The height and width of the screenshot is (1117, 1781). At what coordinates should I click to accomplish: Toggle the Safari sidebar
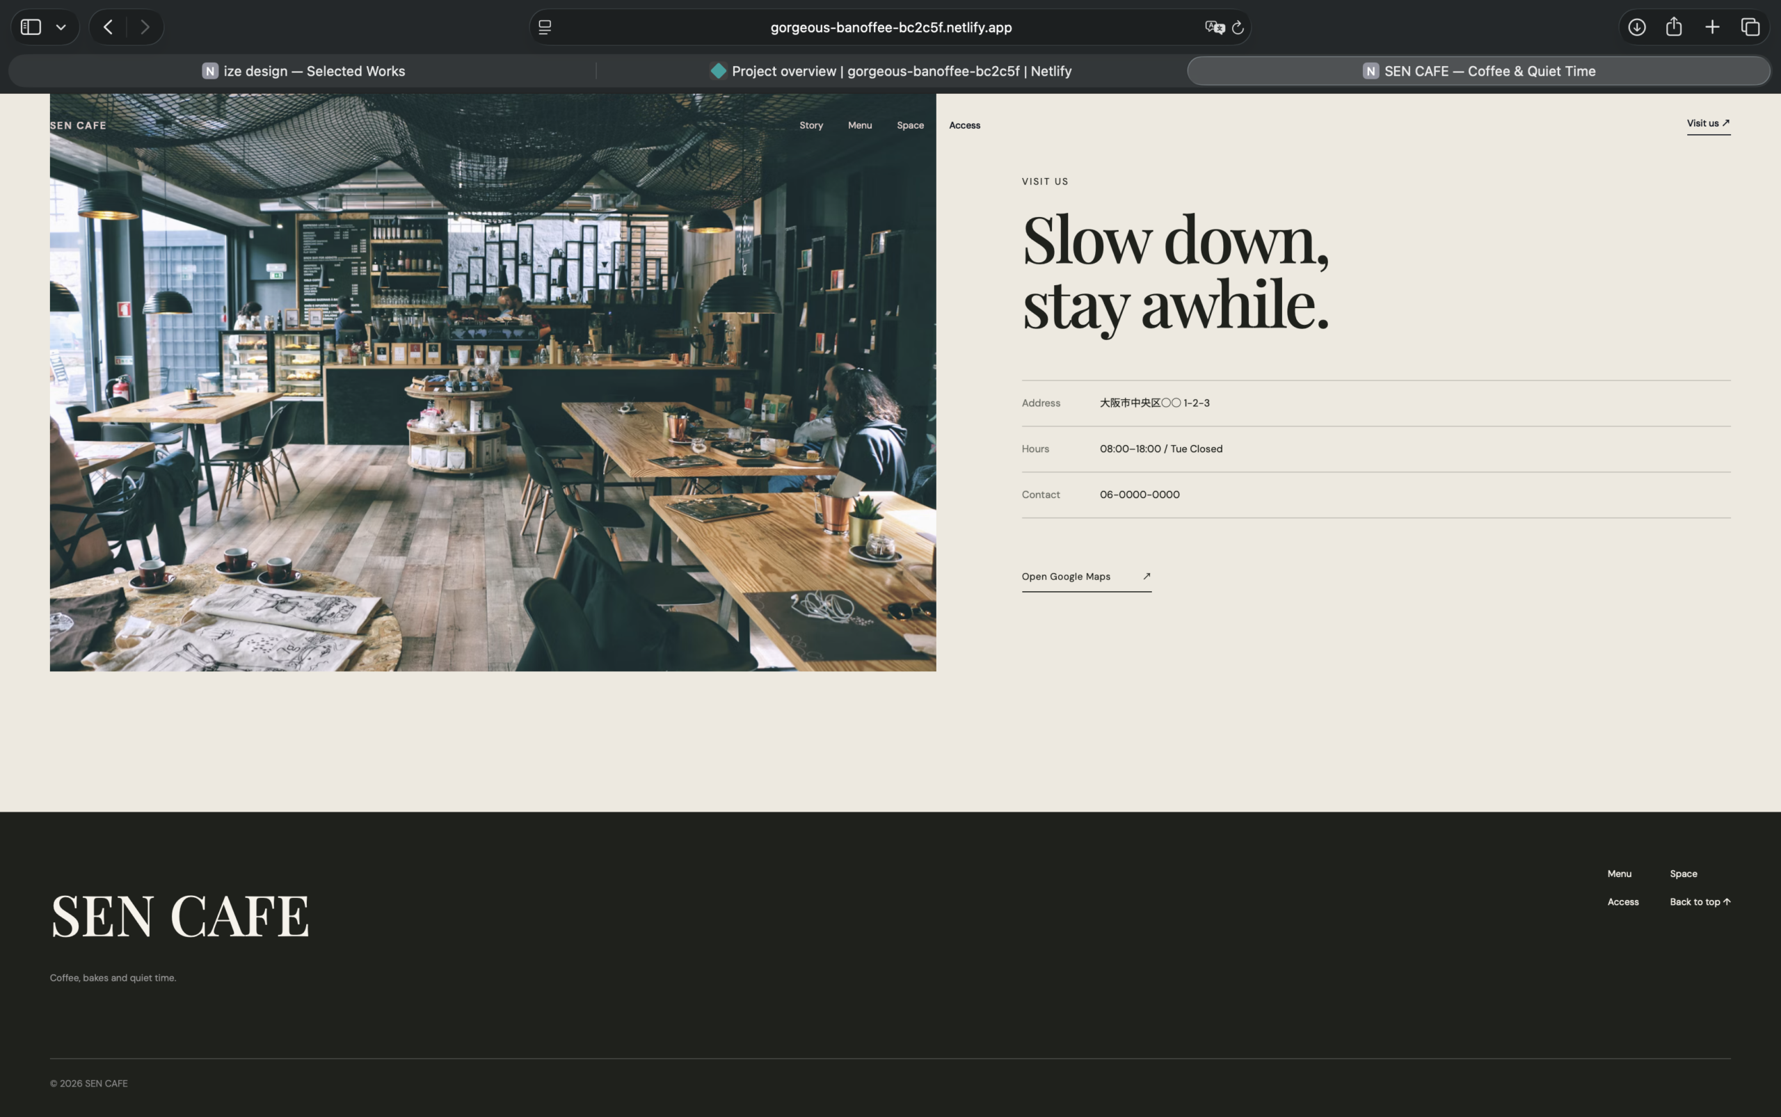pos(31,27)
